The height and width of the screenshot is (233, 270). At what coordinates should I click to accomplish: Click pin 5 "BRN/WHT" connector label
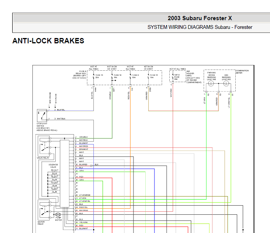tap(84, 149)
